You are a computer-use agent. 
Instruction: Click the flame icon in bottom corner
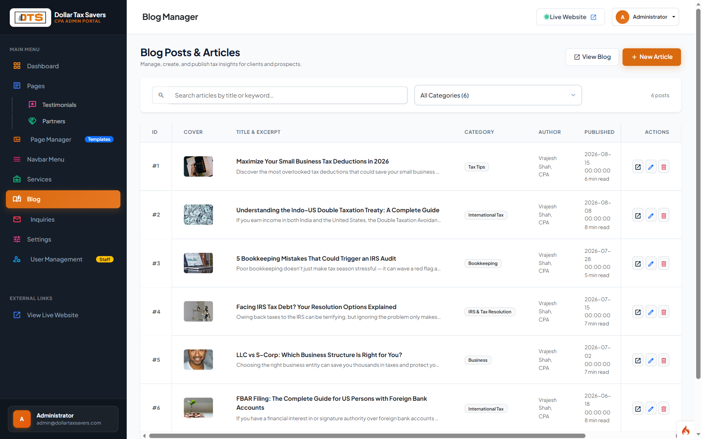point(685,430)
